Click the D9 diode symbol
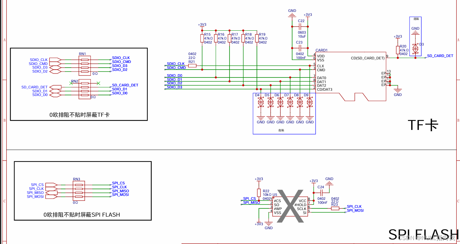This screenshot has width=460, height=244. [x=310, y=103]
